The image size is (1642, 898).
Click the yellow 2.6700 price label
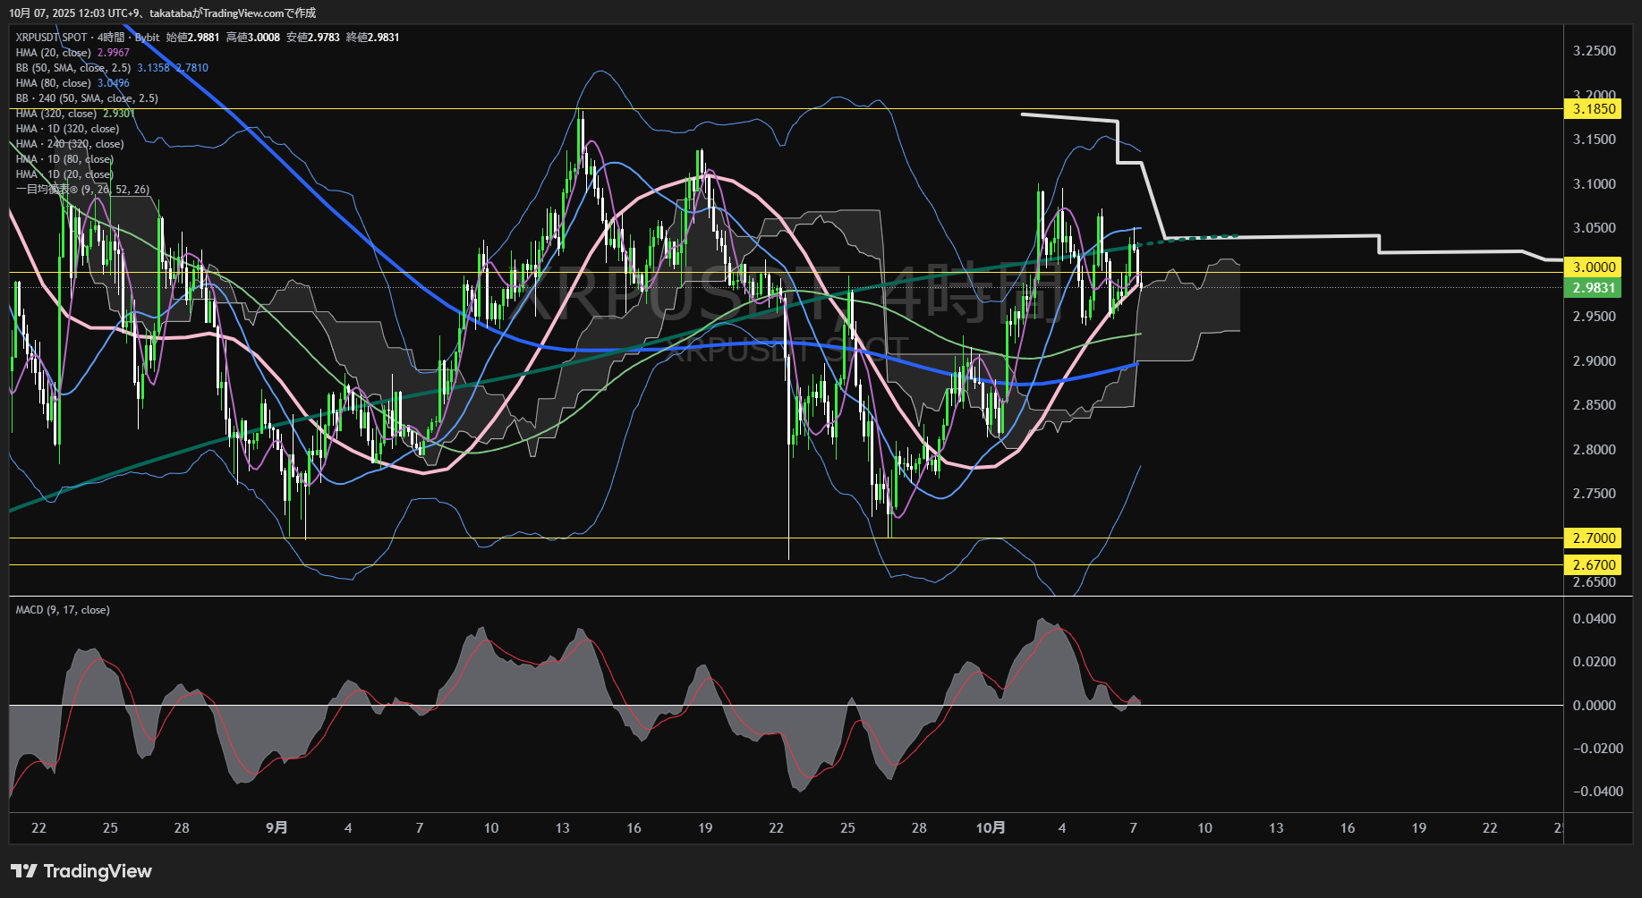coord(1594,565)
